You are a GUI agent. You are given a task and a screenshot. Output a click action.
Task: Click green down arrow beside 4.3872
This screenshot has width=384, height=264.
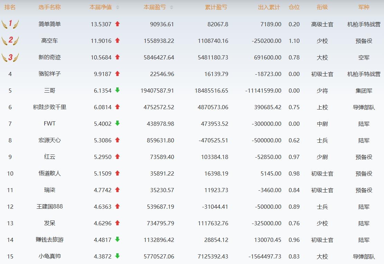click(x=118, y=256)
